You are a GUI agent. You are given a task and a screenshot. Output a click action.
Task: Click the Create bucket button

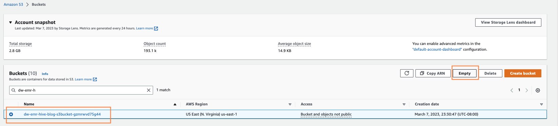coord(523,73)
